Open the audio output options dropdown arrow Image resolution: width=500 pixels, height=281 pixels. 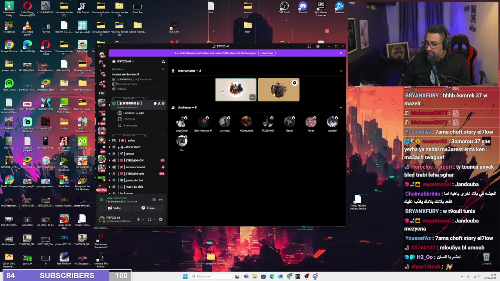click(x=154, y=220)
